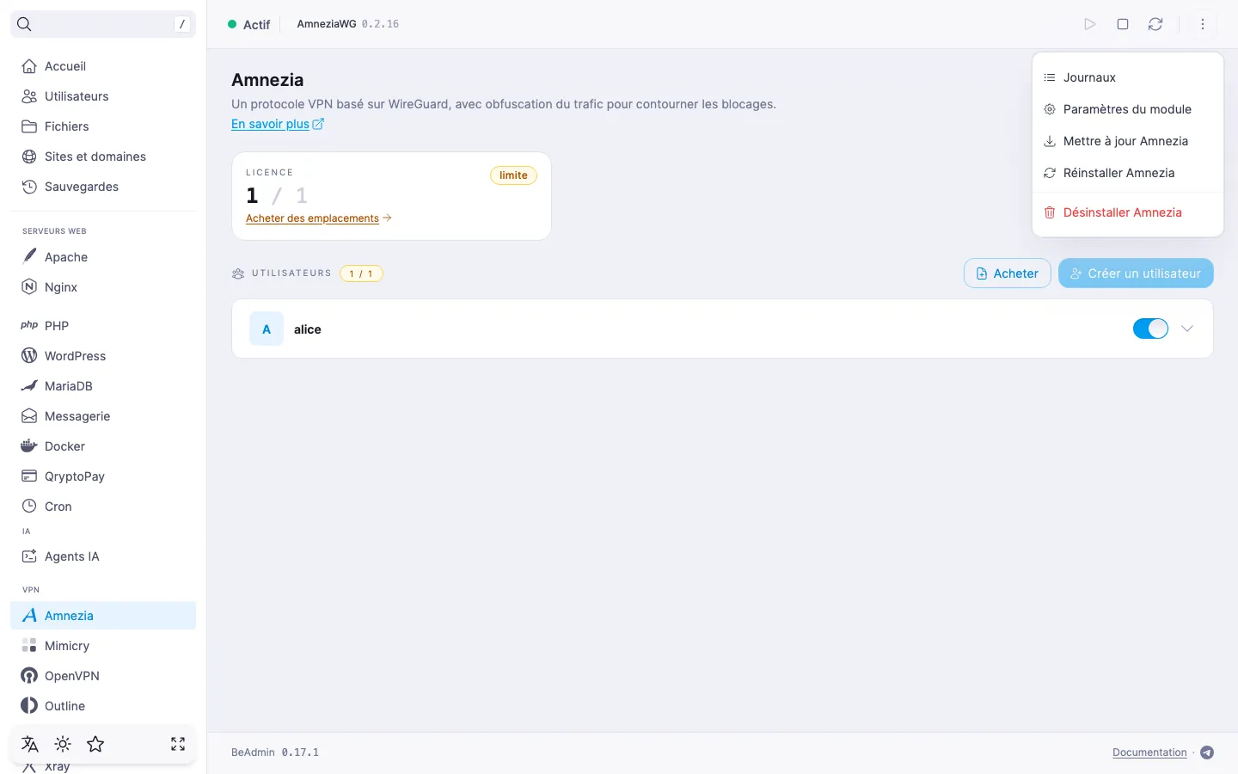The image size is (1238, 774).
Task: Expand alice's user row chevron
Action: tap(1187, 329)
